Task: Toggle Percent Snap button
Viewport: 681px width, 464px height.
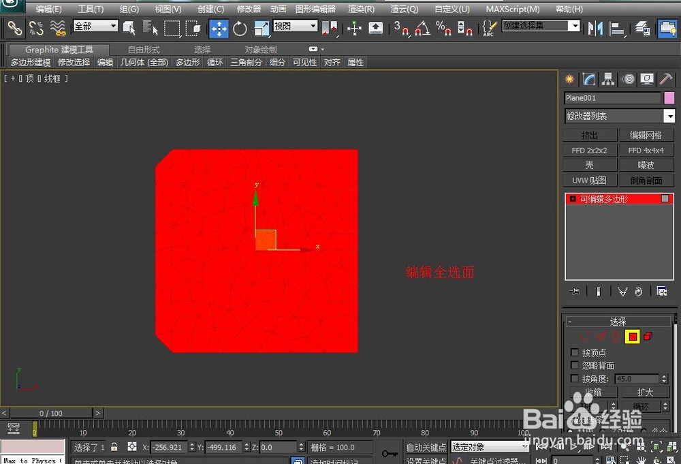Action: coord(443,29)
